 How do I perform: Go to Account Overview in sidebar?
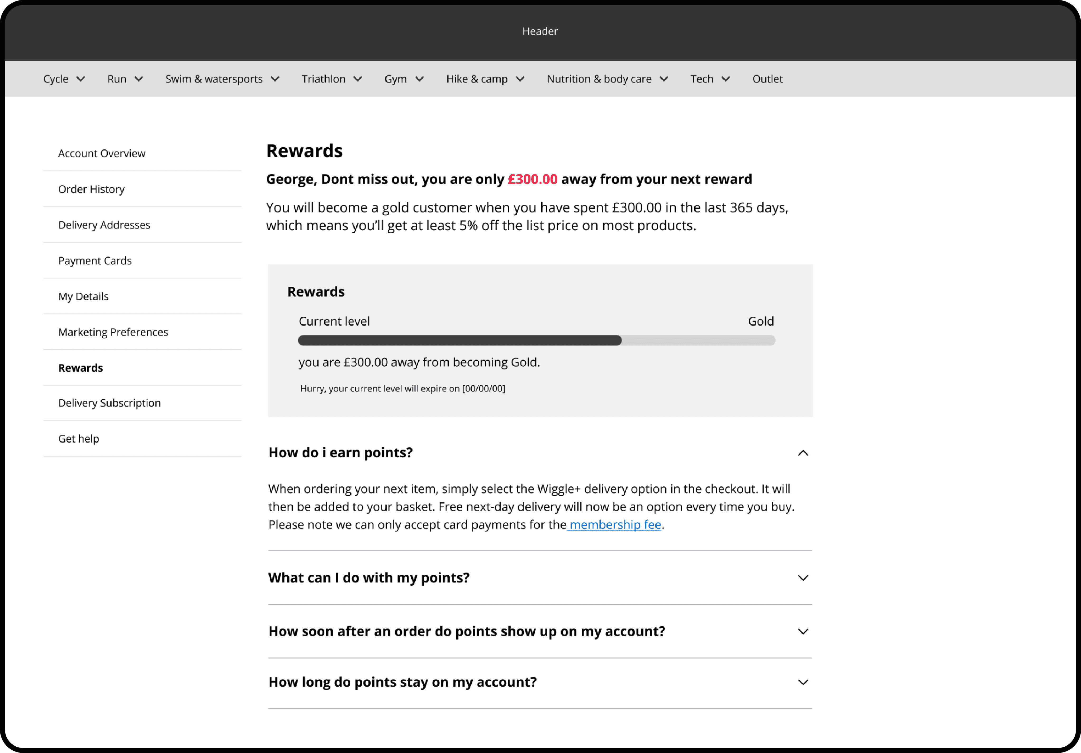tap(102, 154)
